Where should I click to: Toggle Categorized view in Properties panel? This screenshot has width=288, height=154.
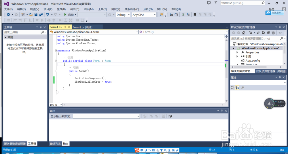click(232, 88)
